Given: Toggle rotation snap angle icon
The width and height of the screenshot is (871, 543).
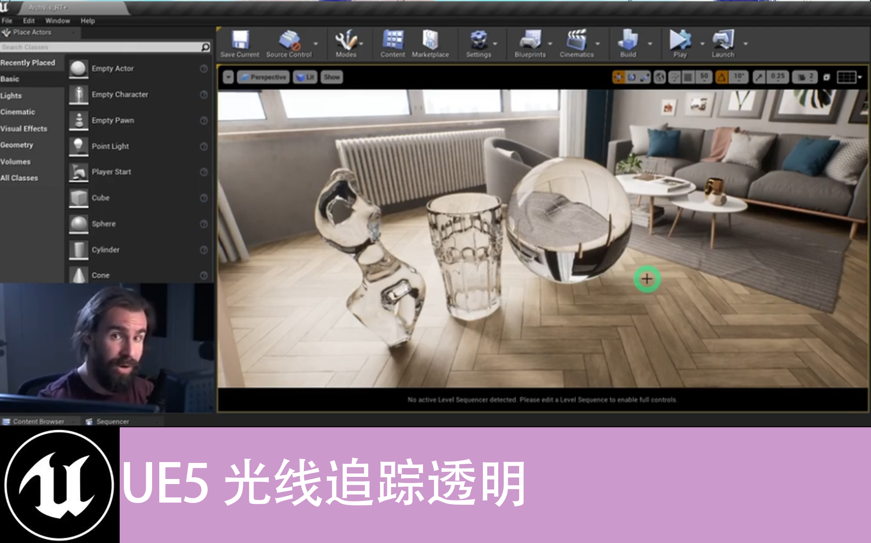Looking at the screenshot, I should [722, 77].
